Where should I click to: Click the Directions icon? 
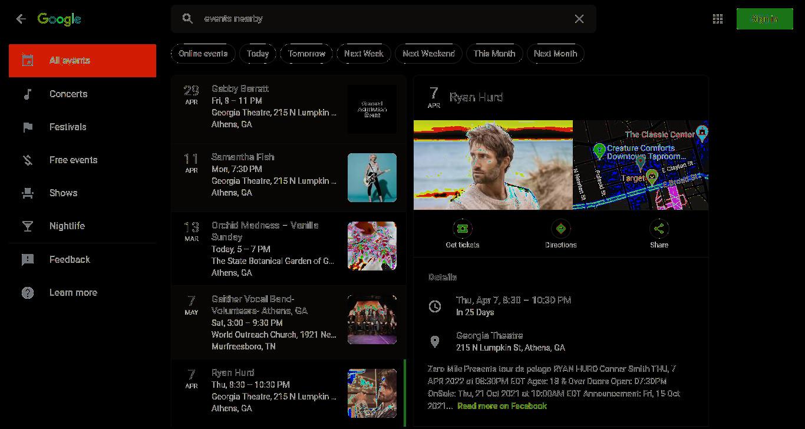click(560, 229)
